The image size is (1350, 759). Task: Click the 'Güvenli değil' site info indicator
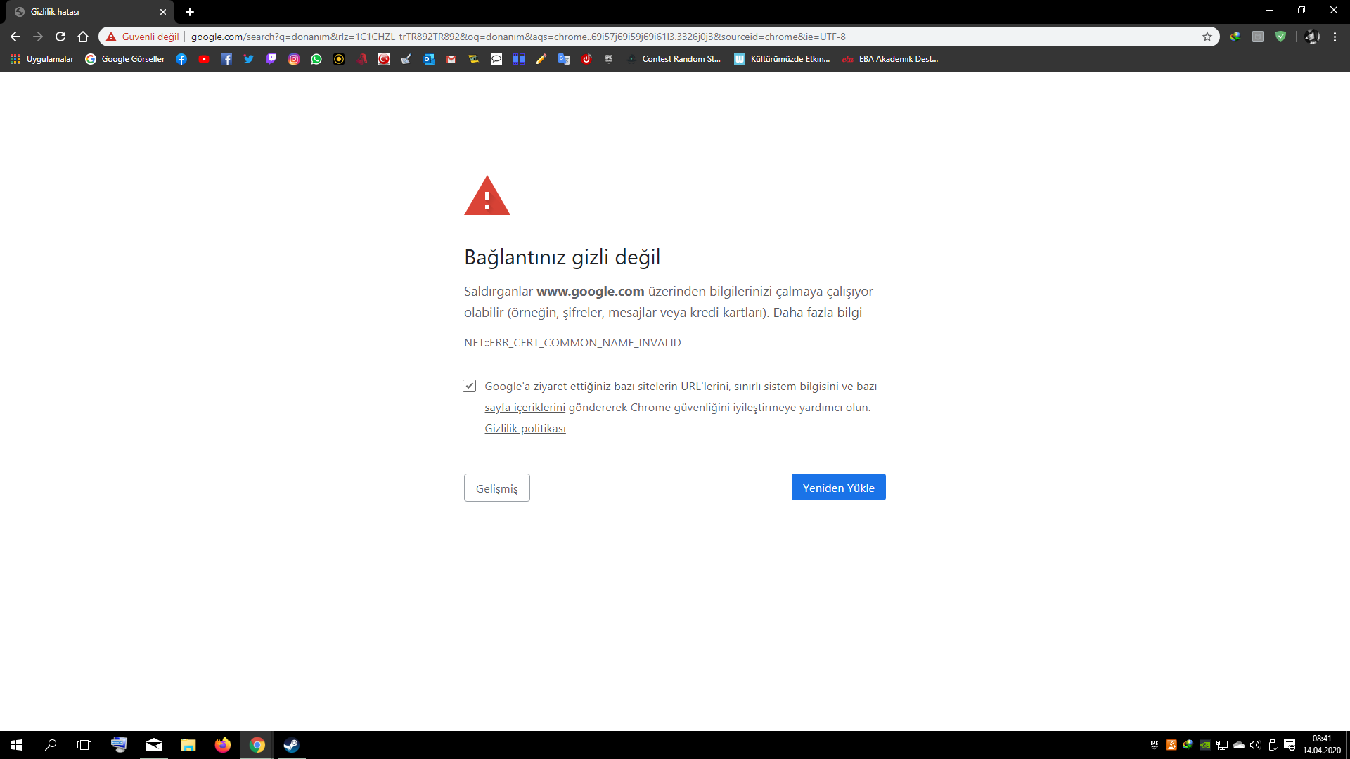click(x=143, y=37)
